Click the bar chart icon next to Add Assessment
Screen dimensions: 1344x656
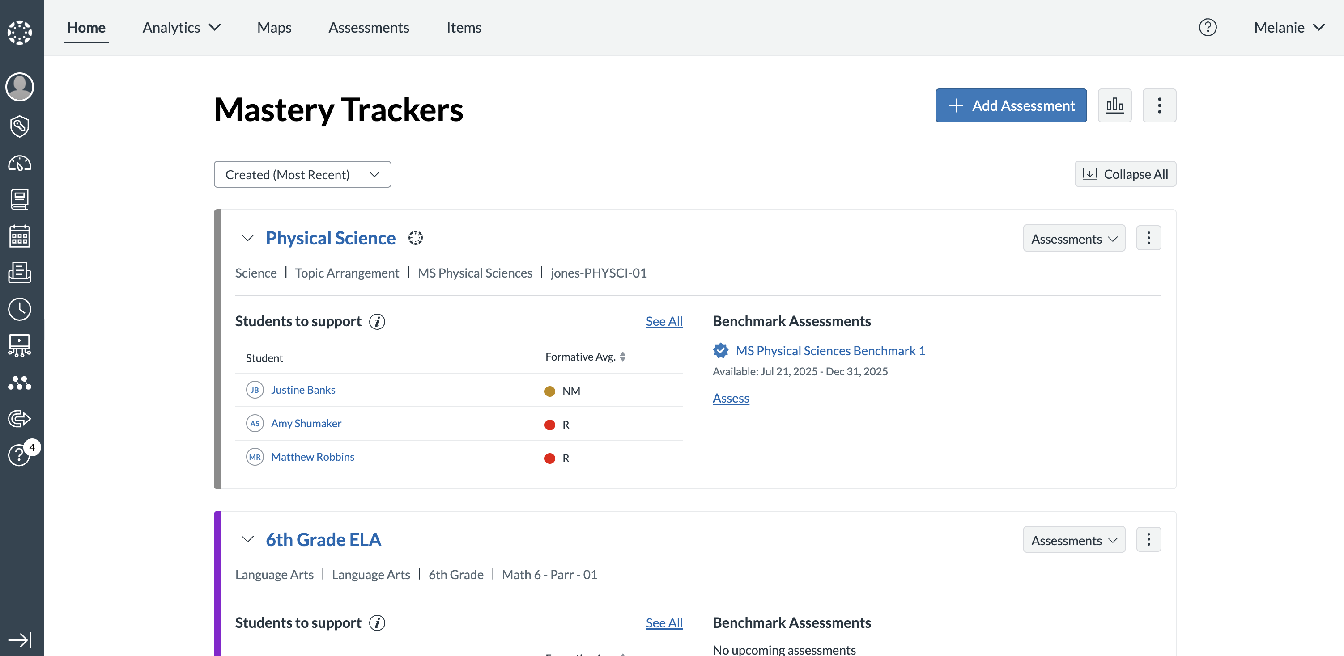click(x=1114, y=105)
